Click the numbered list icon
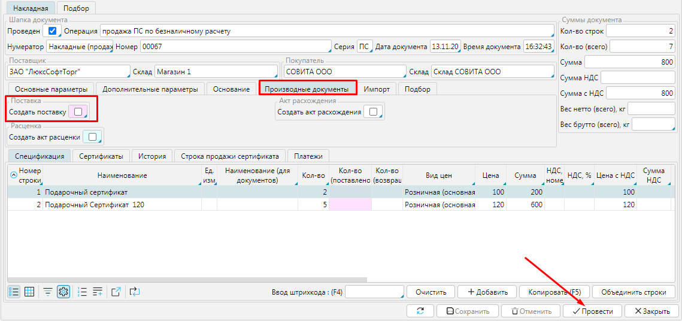This screenshot has width=682, height=321. (x=83, y=292)
